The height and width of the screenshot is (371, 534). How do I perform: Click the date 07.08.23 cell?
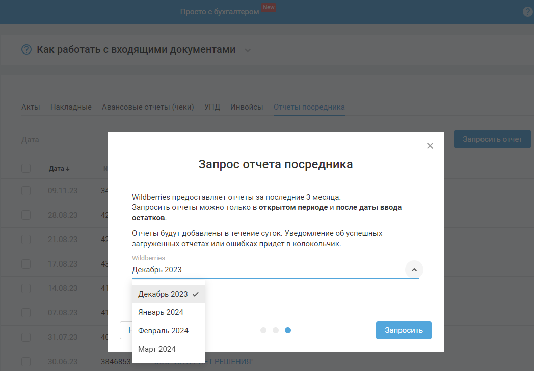tap(63, 313)
